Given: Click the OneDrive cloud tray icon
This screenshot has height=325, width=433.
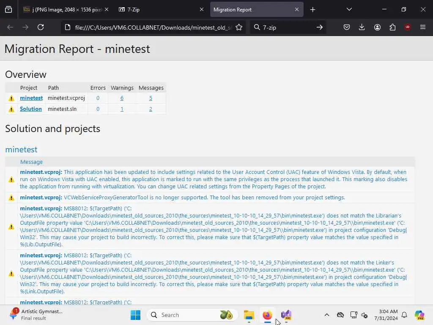Looking at the screenshot, I should [x=340, y=315].
